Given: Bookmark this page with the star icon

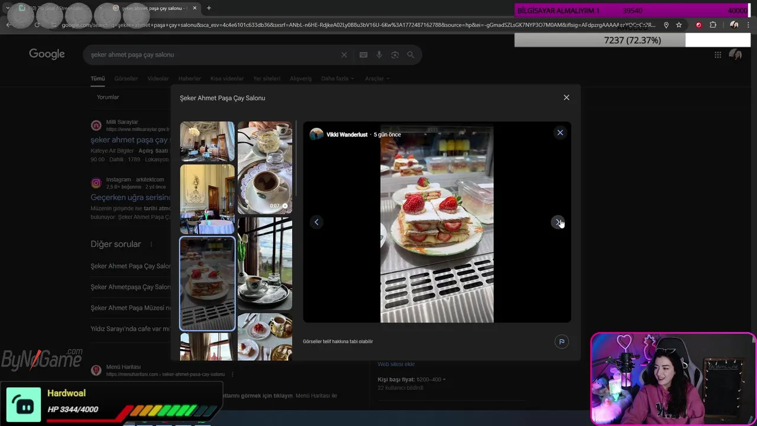Looking at the screenshot, I should tap(679, 25).
